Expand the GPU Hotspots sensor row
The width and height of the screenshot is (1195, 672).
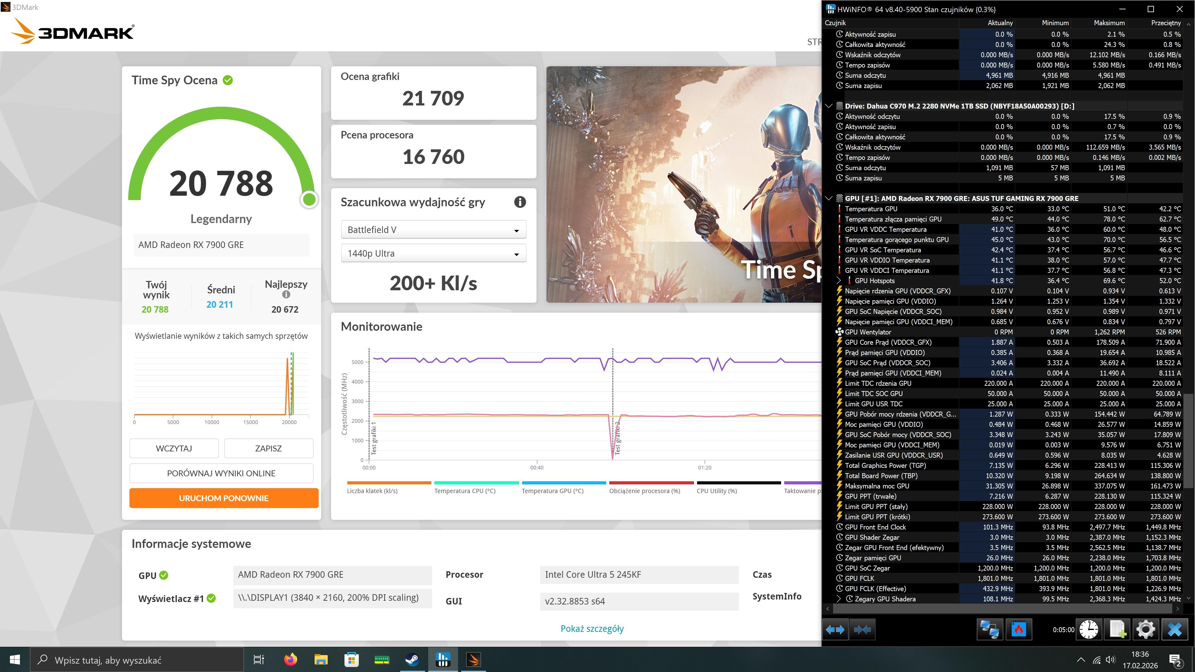[x=839, y=281]
